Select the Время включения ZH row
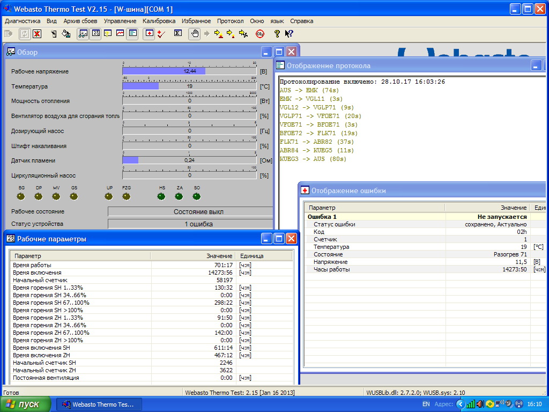 click(x=152, y=355)
